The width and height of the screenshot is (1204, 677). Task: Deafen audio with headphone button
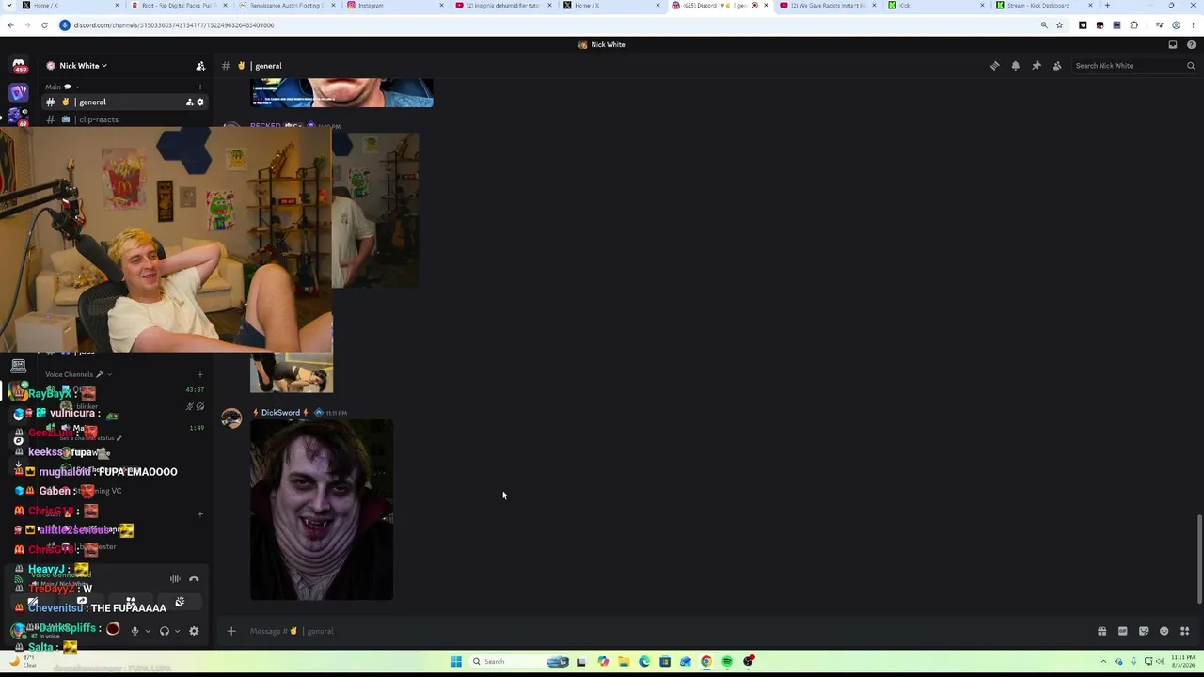[x=165, y=631]
